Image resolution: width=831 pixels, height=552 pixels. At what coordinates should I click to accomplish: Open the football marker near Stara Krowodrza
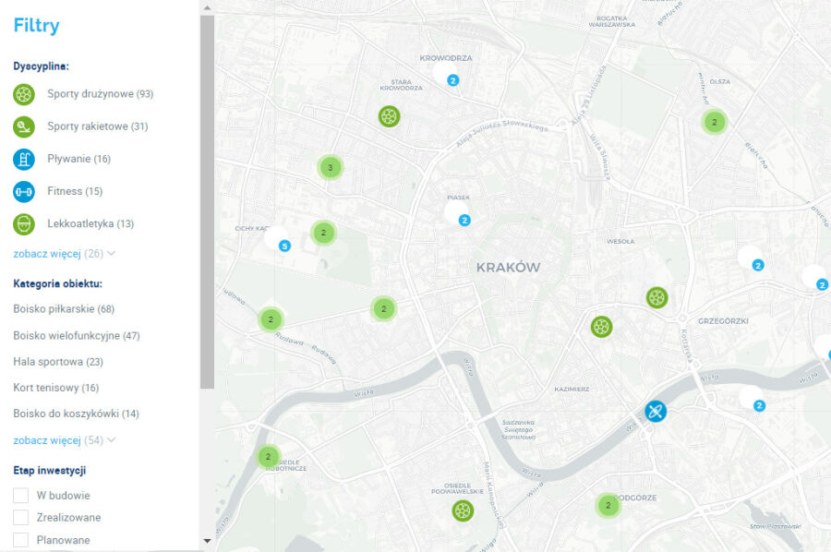389,116
